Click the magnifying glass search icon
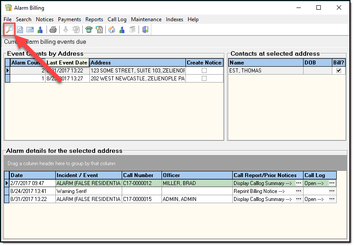354x246 pixels. [x=9, y=30]
